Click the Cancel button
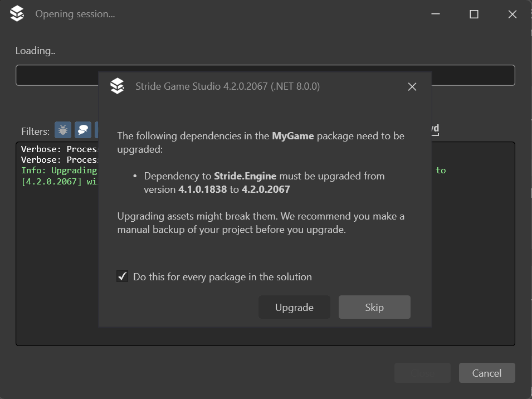Image resolution: width=532 pixels, height=399 pixels. (487, 373)
